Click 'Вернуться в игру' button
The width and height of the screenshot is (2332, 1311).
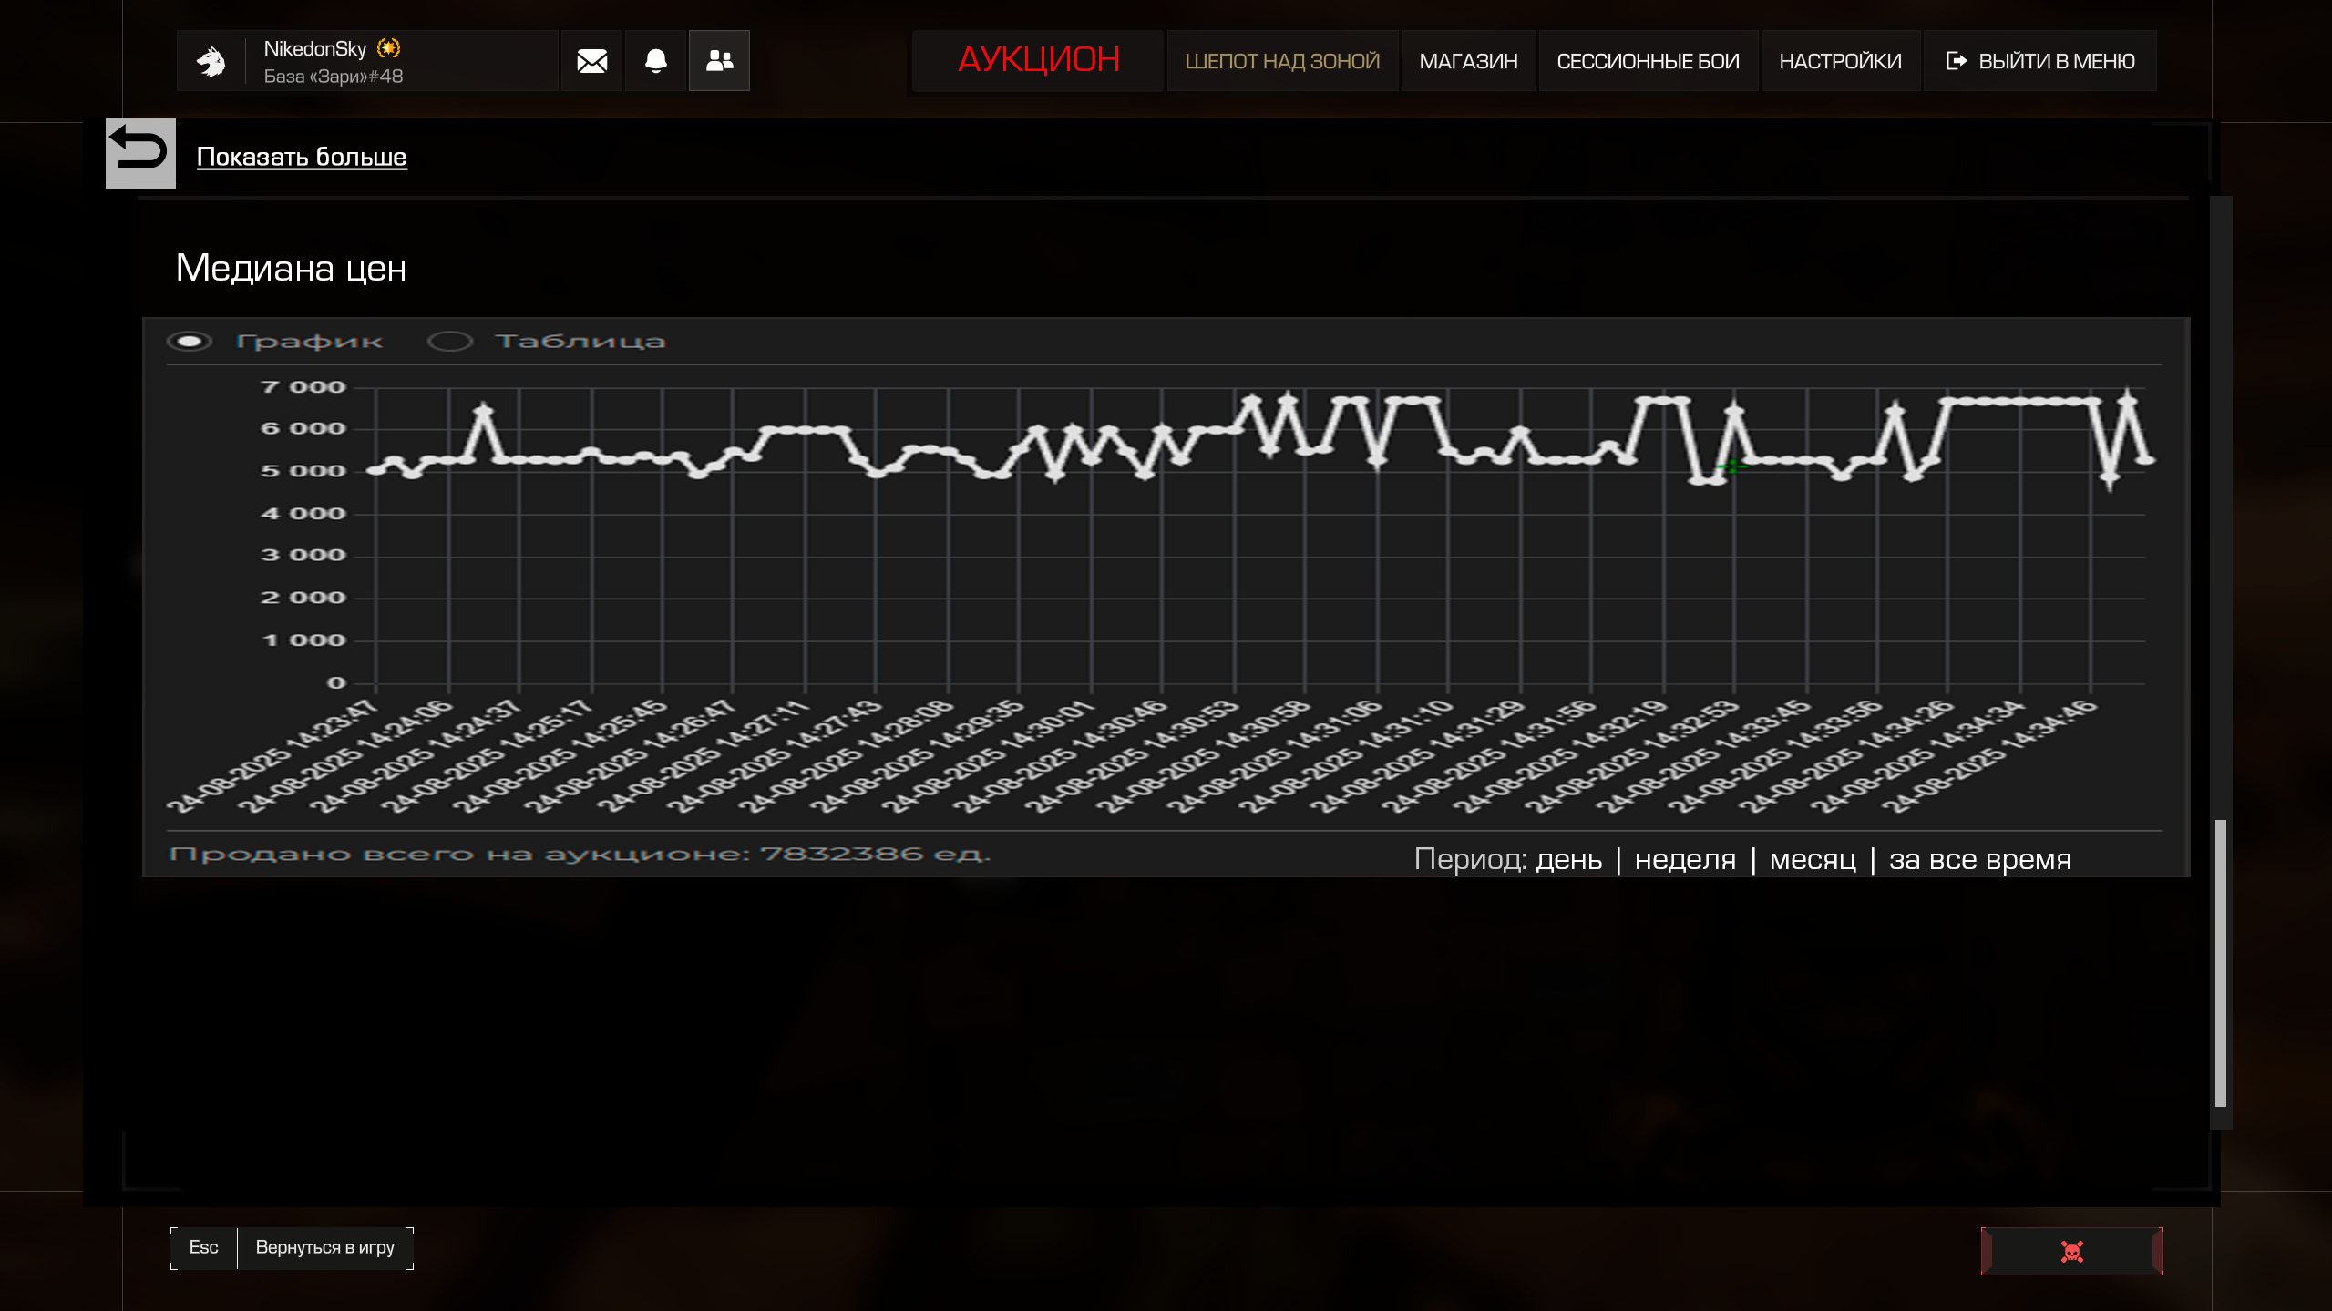coord(324,1247)
